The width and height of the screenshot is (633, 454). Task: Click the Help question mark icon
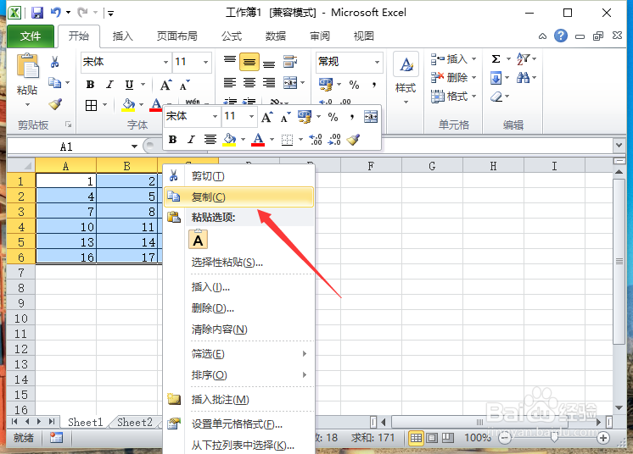pos(560,36)
